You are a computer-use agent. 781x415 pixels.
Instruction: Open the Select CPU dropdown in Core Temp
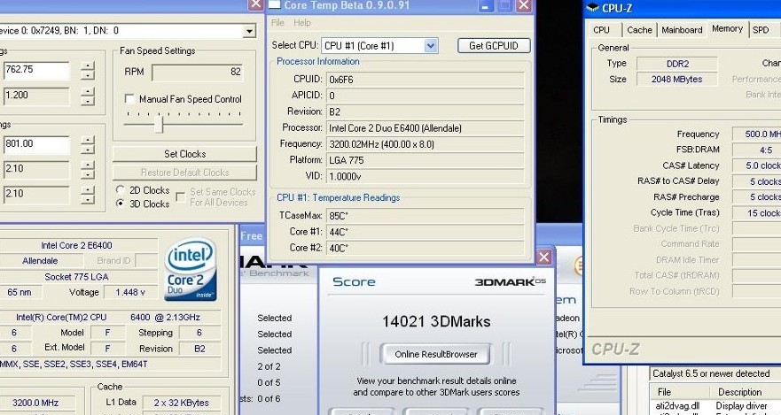[431, 46]
